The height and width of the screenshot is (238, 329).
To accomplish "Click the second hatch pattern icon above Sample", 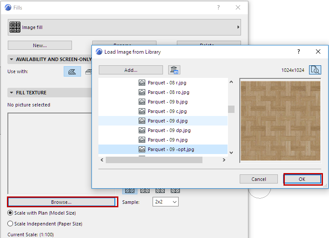I will click(145, 191).
